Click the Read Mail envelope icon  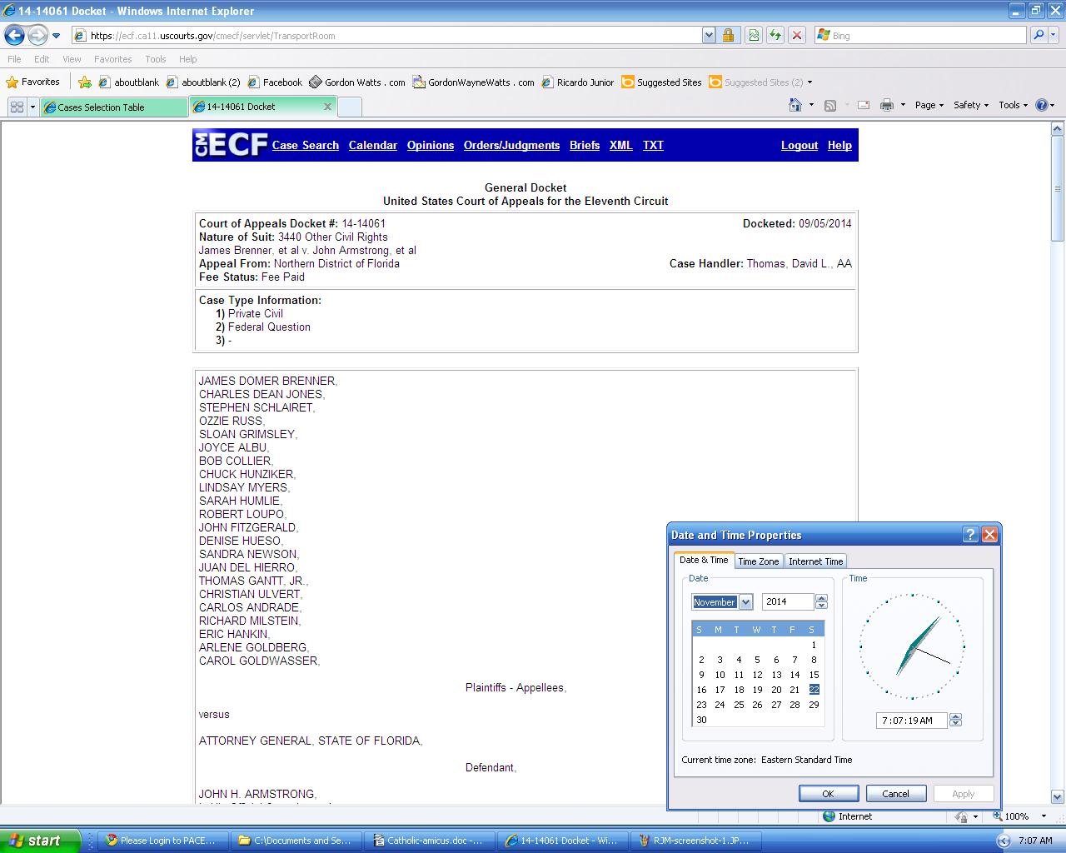click(864, 105)
